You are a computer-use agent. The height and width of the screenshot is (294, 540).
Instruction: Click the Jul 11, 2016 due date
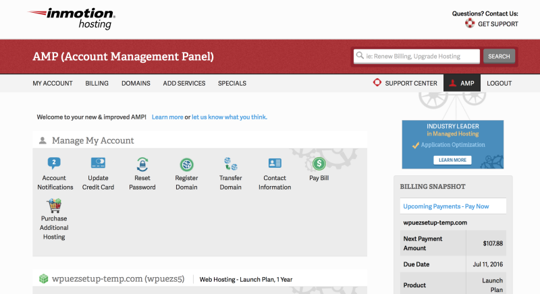coord(487,264)
